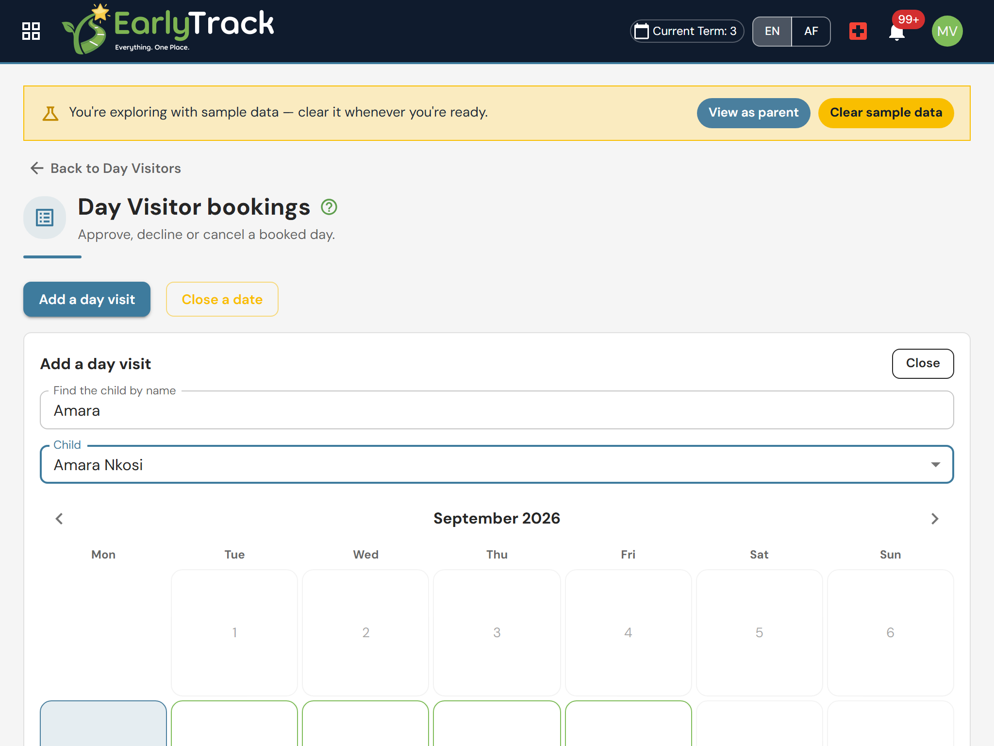Open the apps grid menu icon

31,31
